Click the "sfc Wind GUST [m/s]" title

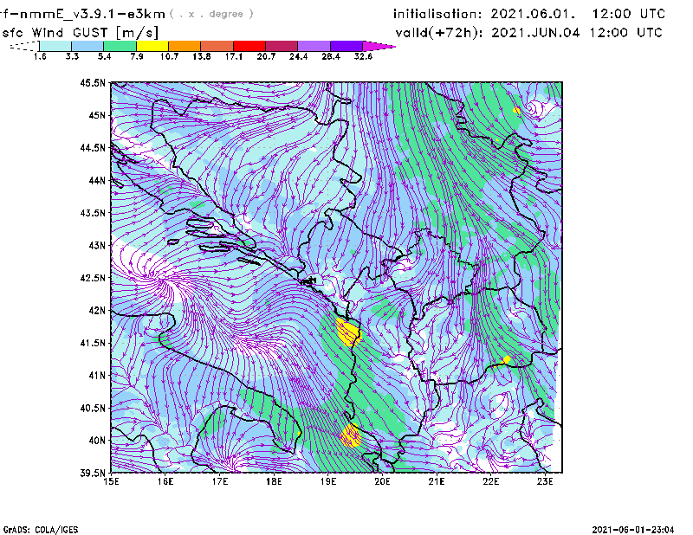[x=80, y=33]
